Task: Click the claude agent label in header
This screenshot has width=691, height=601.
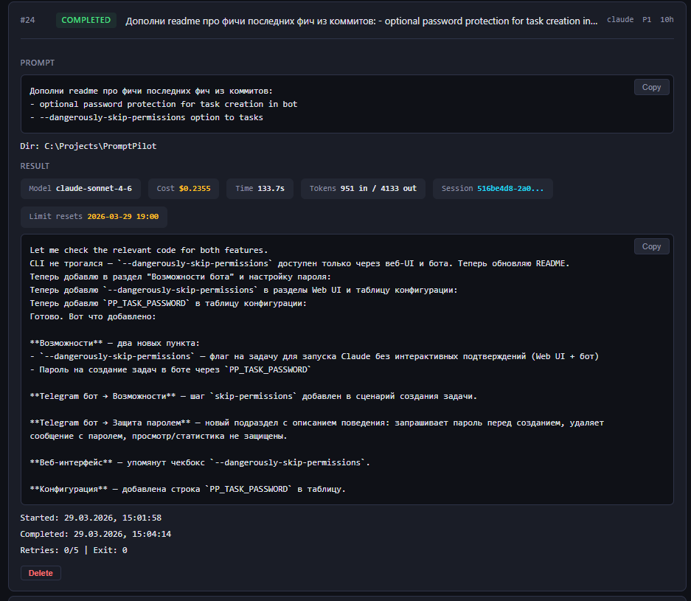Action: 620,20
